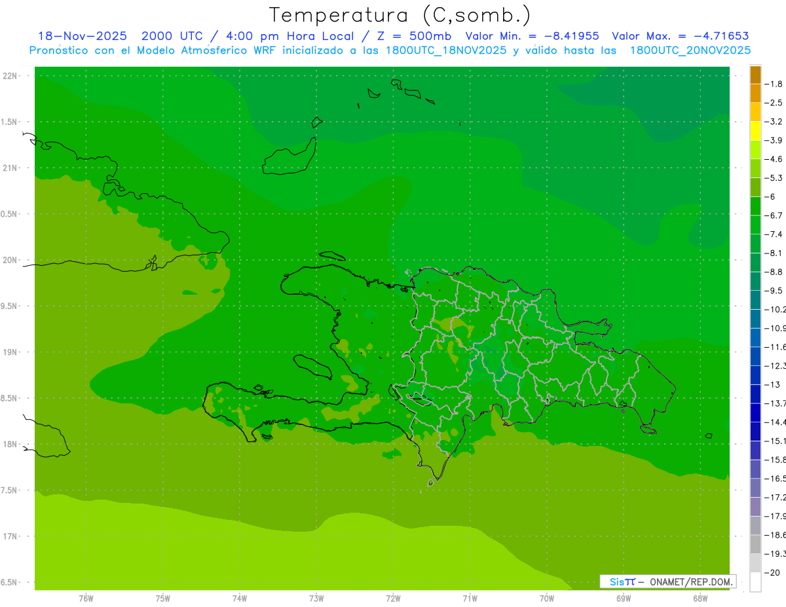Click the Sisπ logo in credit box
The height and width of the screenshot is (607, 786).
click(622, 581)
